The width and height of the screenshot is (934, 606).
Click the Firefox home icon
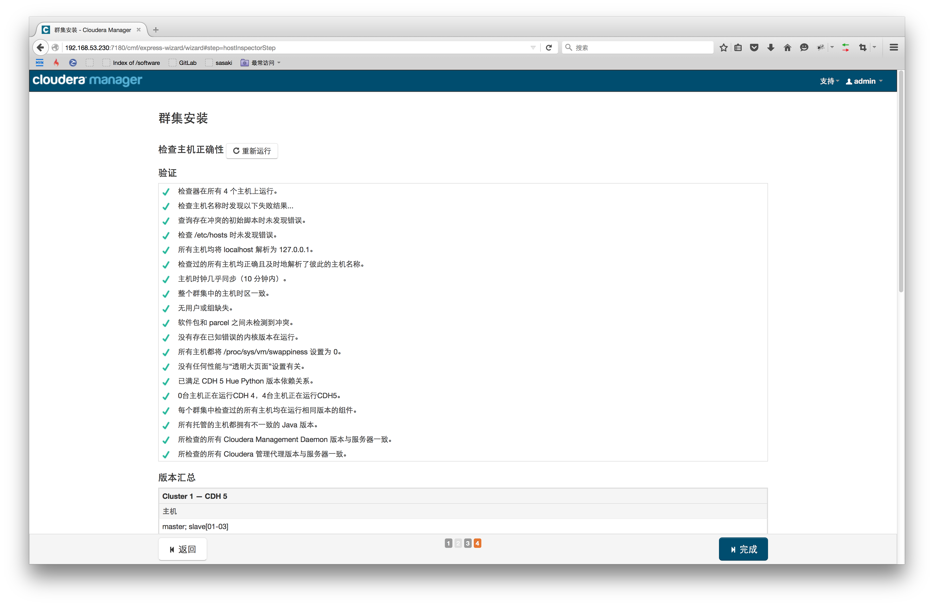coord(787,47)
